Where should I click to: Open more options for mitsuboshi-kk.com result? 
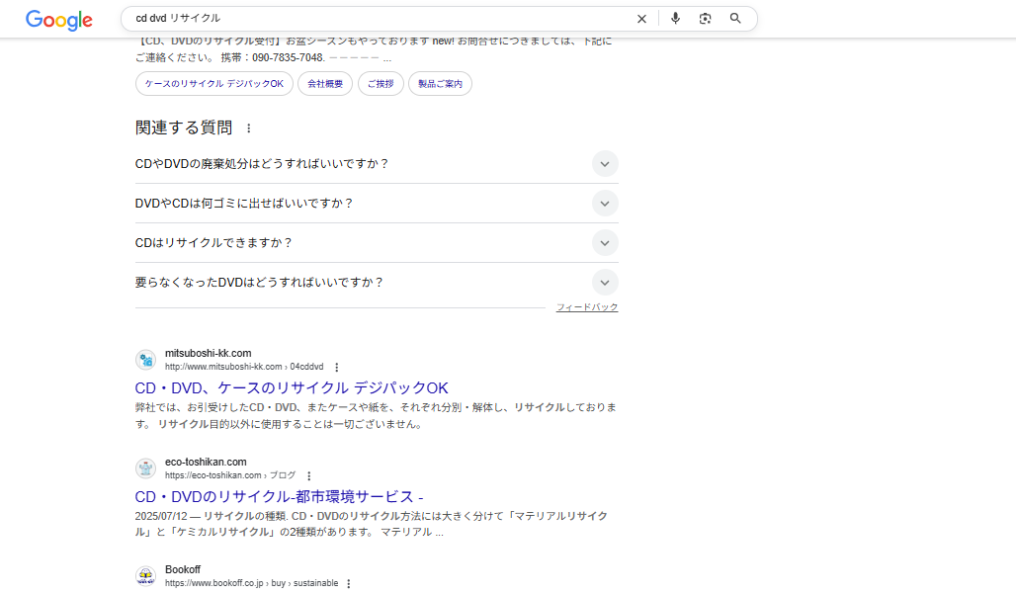(337, 368)
